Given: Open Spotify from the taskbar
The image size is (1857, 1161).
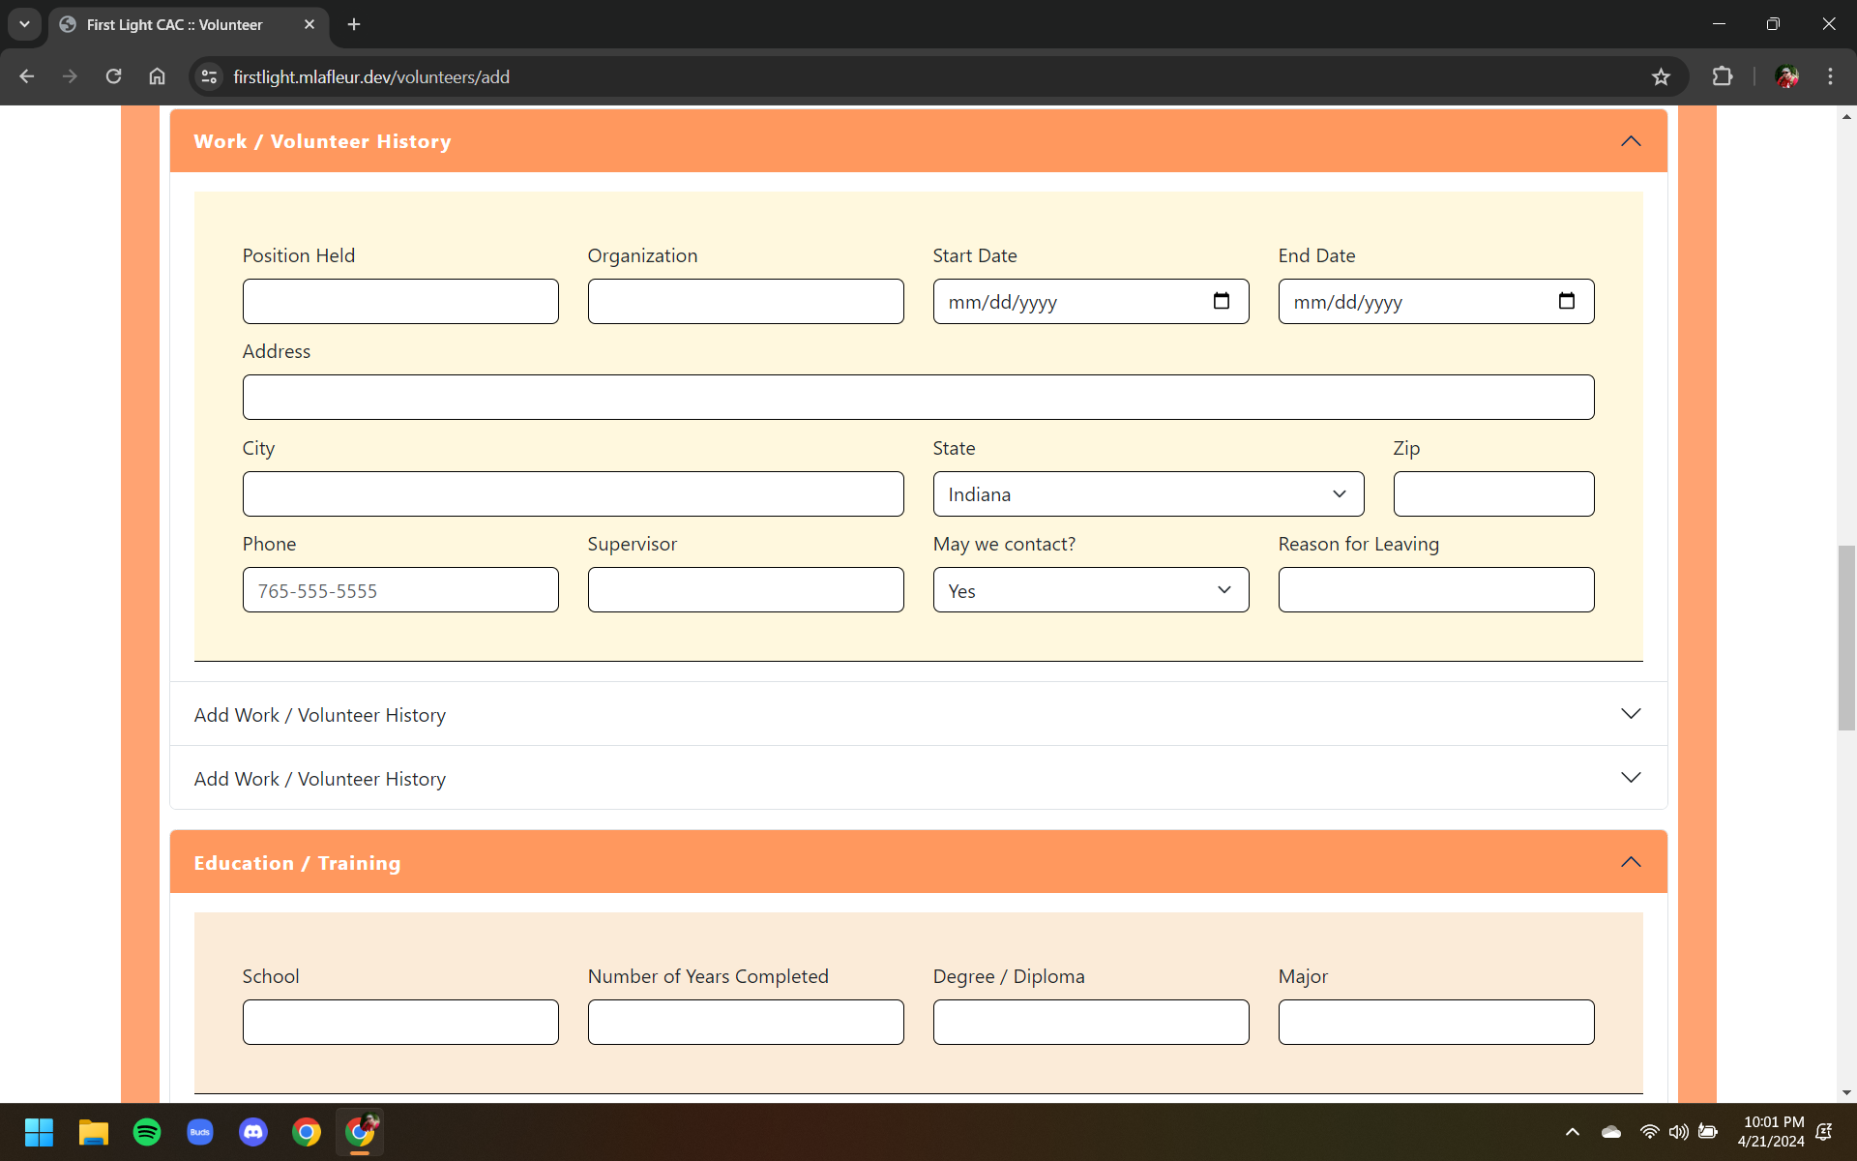Looking at the screenshot, I should 147,1132.
